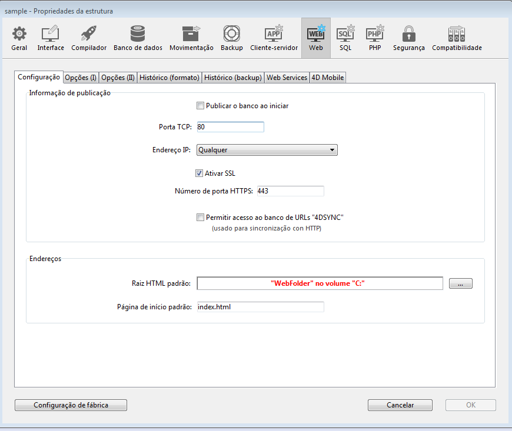Browse for Raiz HTML folder with ellipsis button
This screenshot has height=431, width=512.
pos(460,283)
